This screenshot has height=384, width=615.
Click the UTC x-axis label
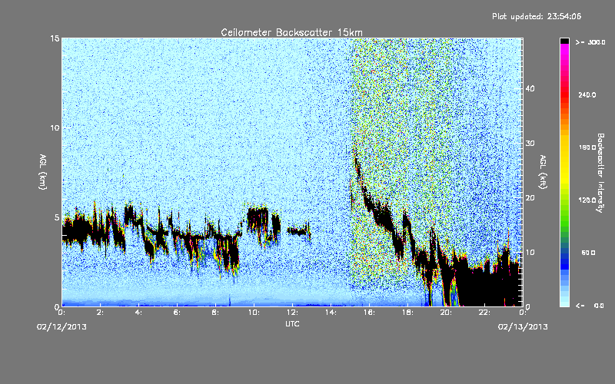tap(292, 323)
